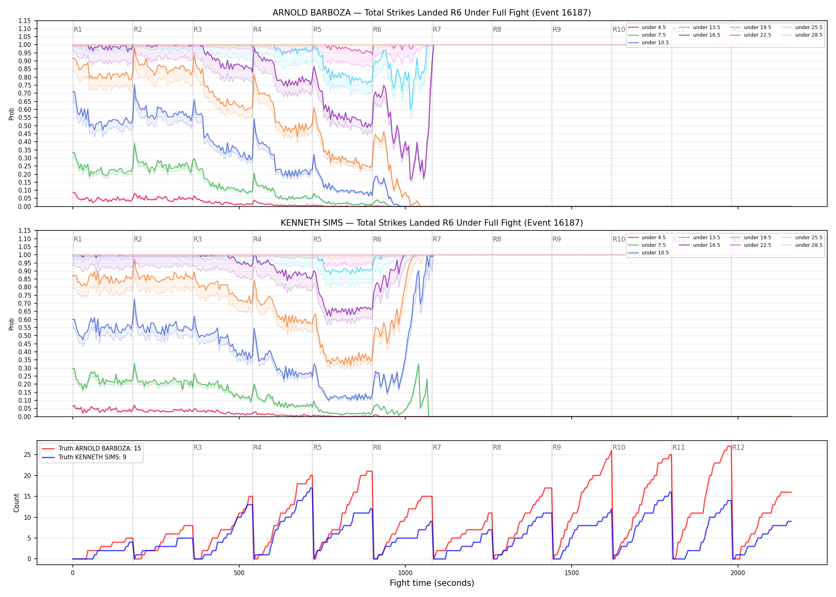This screenshot has width=836, height=597.
Task: Click the R5 round marker in Sims chart
Action: [317, 239]
